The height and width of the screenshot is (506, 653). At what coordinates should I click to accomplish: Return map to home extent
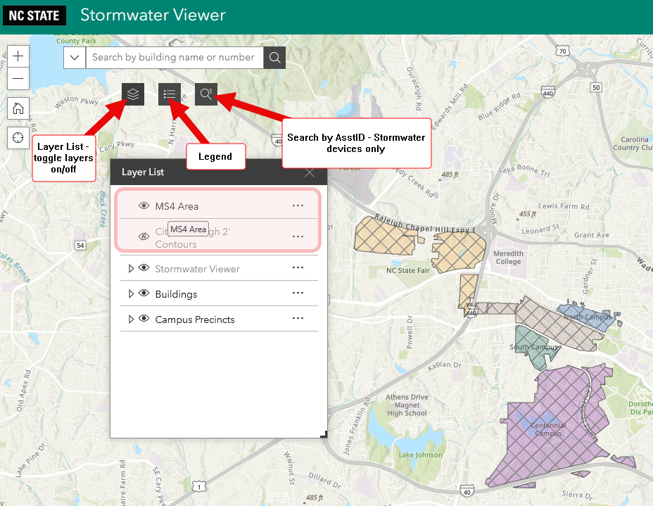point(18,108)
